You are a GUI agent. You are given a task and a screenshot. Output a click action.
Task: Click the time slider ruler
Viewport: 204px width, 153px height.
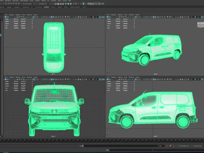102,141
